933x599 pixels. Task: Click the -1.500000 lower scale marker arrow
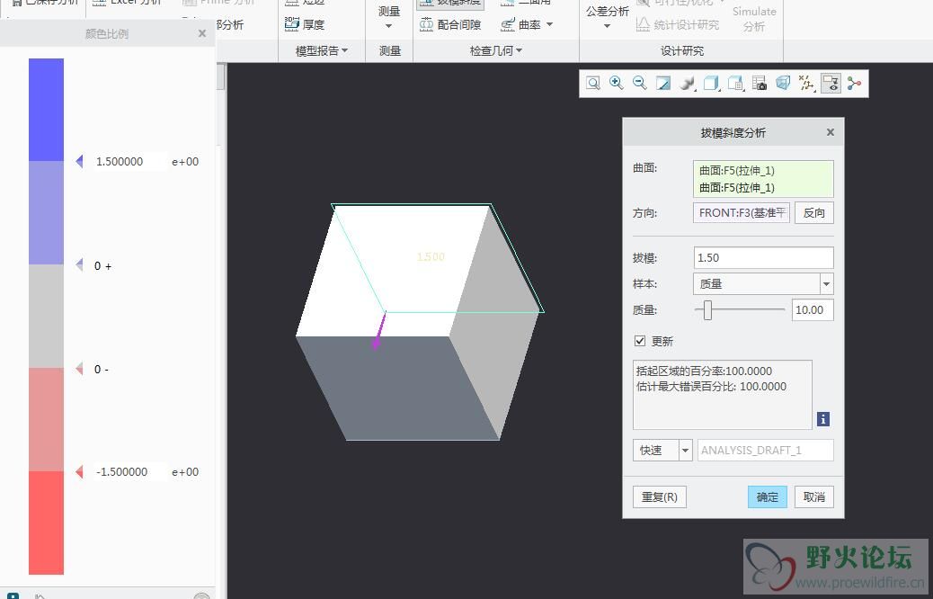(79, 472)
